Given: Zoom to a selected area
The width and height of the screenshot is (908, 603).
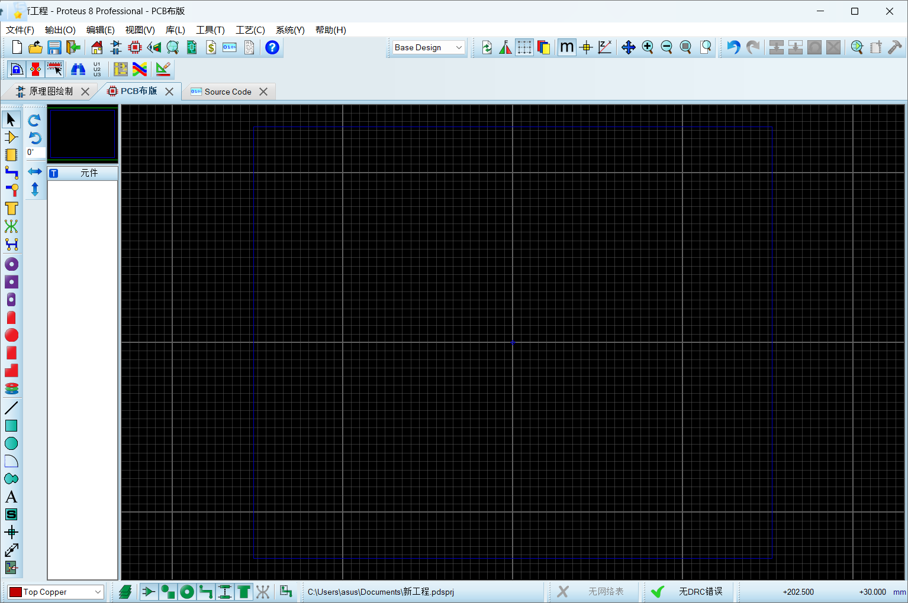Looking at the screenshot, I should pyautogui.click(x=705, y=47).
